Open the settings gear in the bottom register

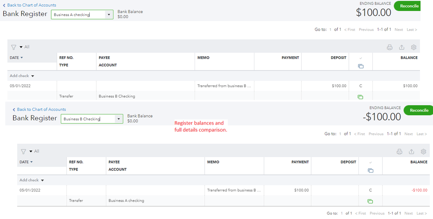click(423, 151)
